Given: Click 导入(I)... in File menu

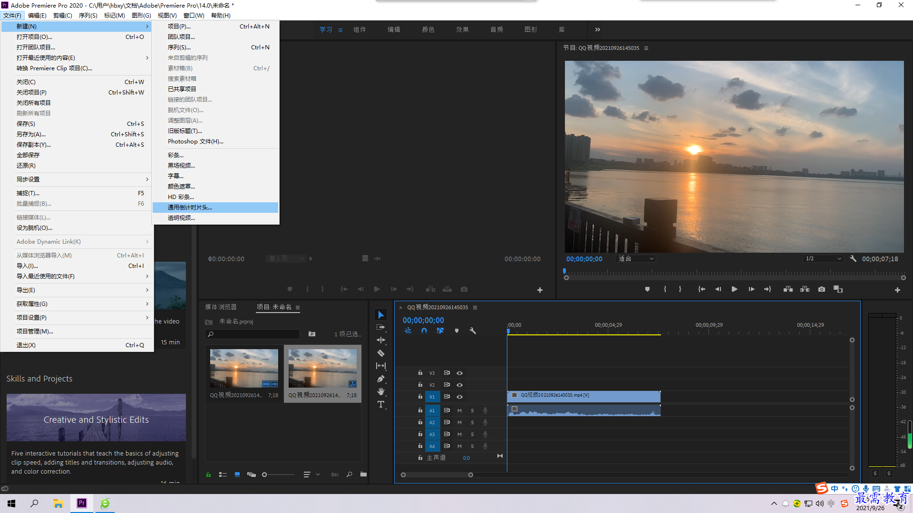Looking at the screenshot, I should click(77, 266).
